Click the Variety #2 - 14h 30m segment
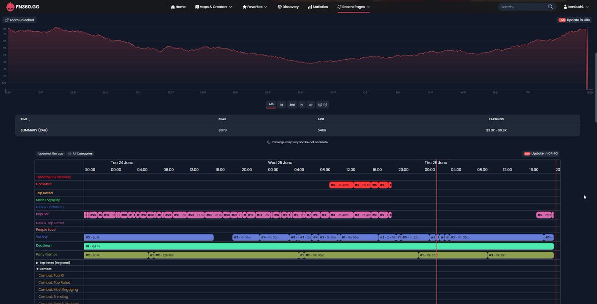597x304 pixels. [x=497, y=238]
